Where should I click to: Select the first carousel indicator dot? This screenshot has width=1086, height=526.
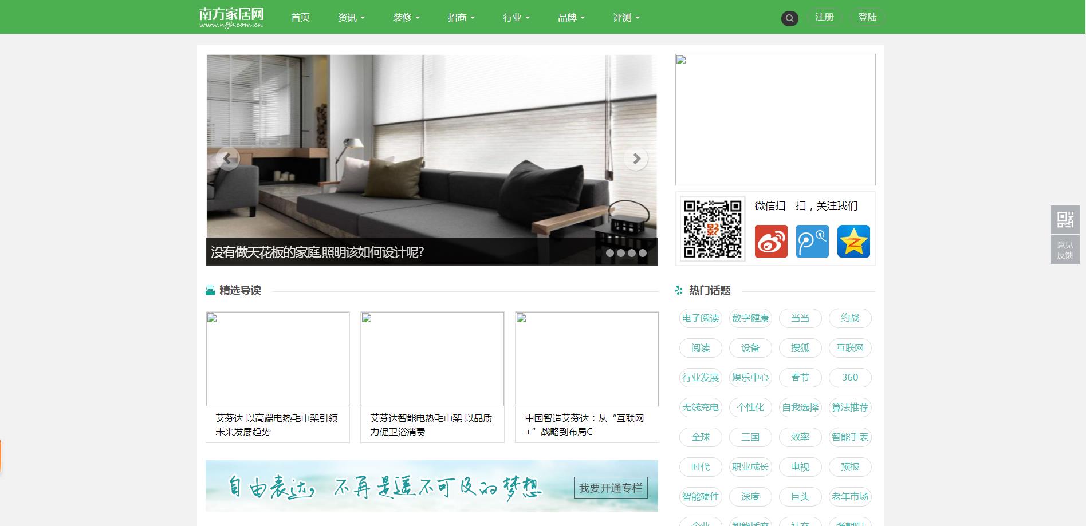tap(610, 253)
